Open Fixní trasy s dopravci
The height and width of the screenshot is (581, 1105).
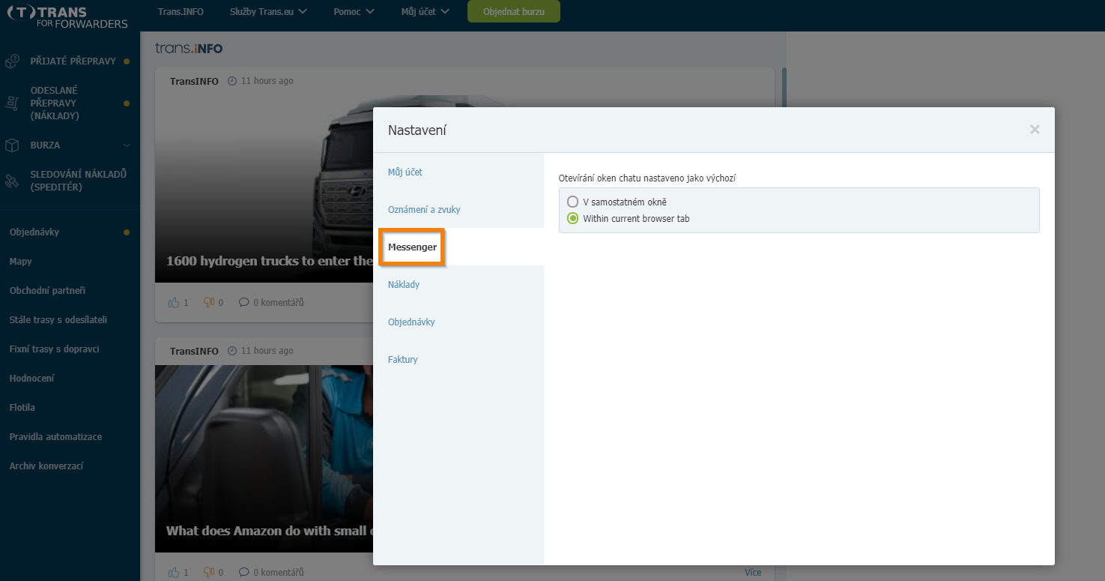point(54,349)
